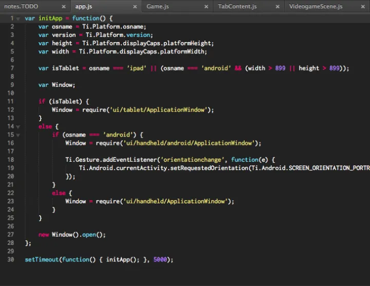
Task: Click the word 'version' after Ti.Platform on line 3
Action: click(x=138, y=35)
